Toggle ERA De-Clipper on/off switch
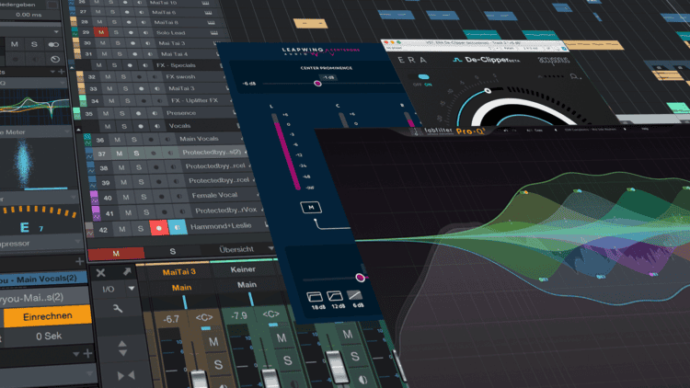Viewport: 690px width, 388px height. pyautogui.click(x=423, y=76)
